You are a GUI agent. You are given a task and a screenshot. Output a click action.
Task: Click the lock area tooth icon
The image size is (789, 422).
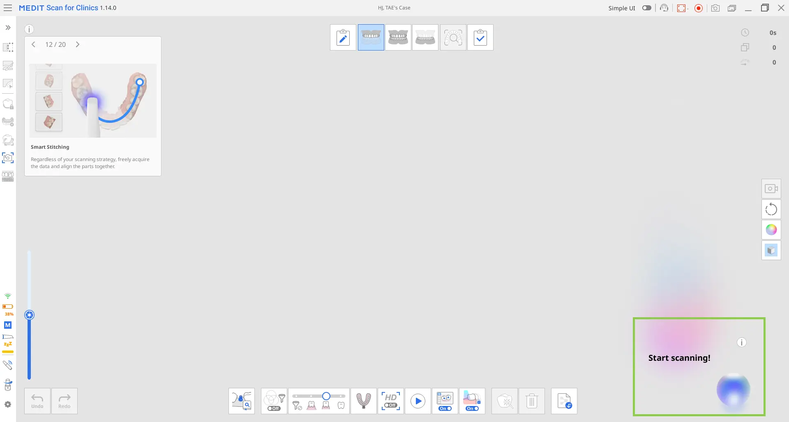coord(8,104)
